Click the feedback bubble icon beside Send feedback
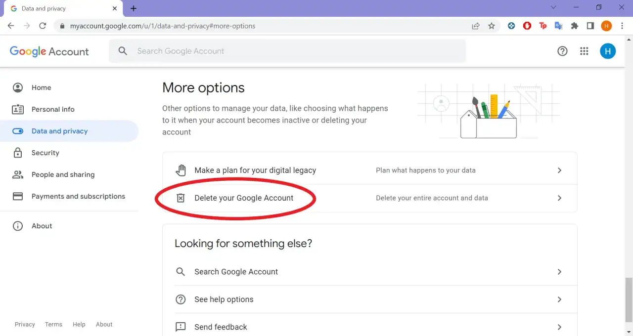The height and width of the screenshot is (336, 633). coord(181,327)
